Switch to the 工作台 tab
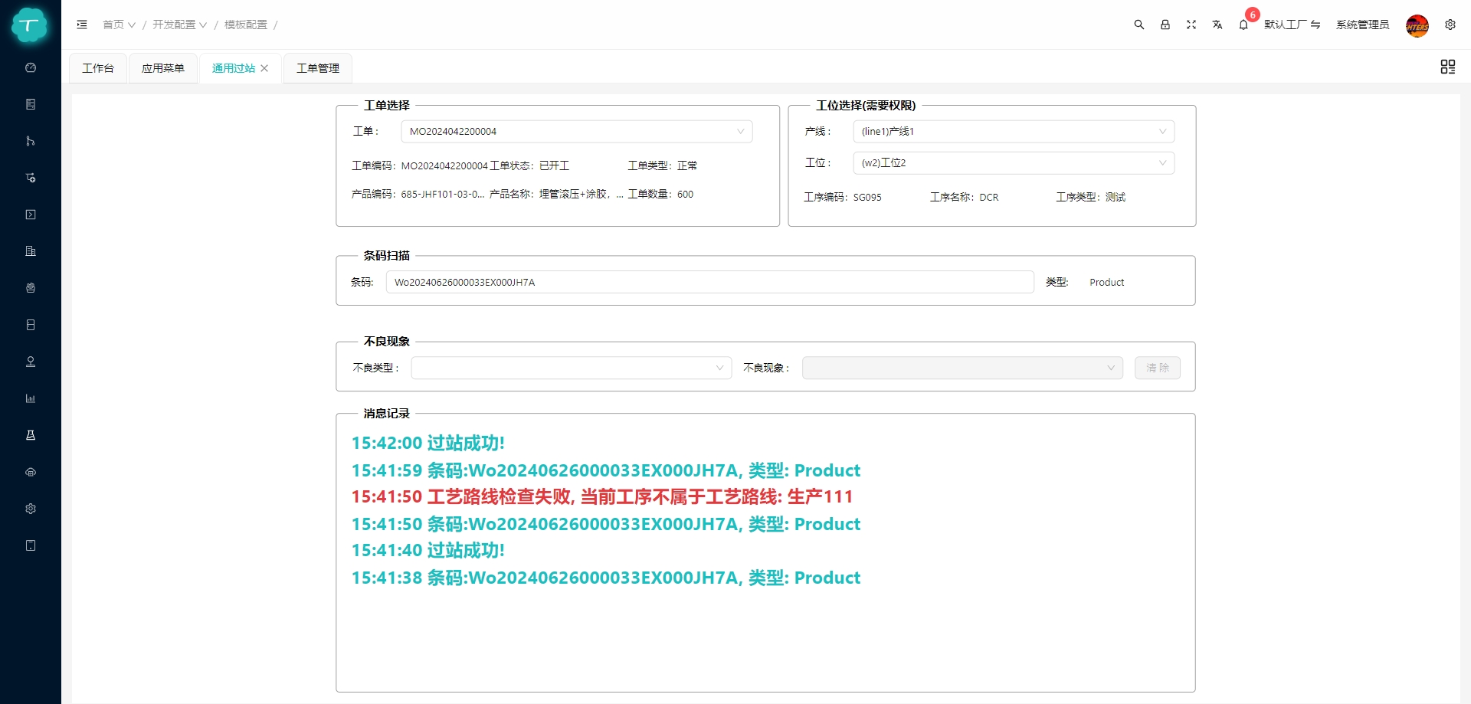Viewport: 1471px width, 704px height. (97, 68)
